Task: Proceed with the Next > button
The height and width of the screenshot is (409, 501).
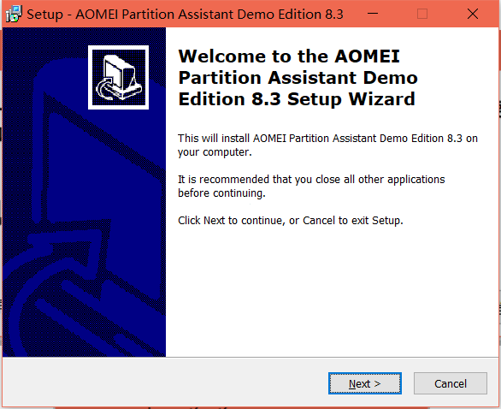Action: tap(365, 383)
